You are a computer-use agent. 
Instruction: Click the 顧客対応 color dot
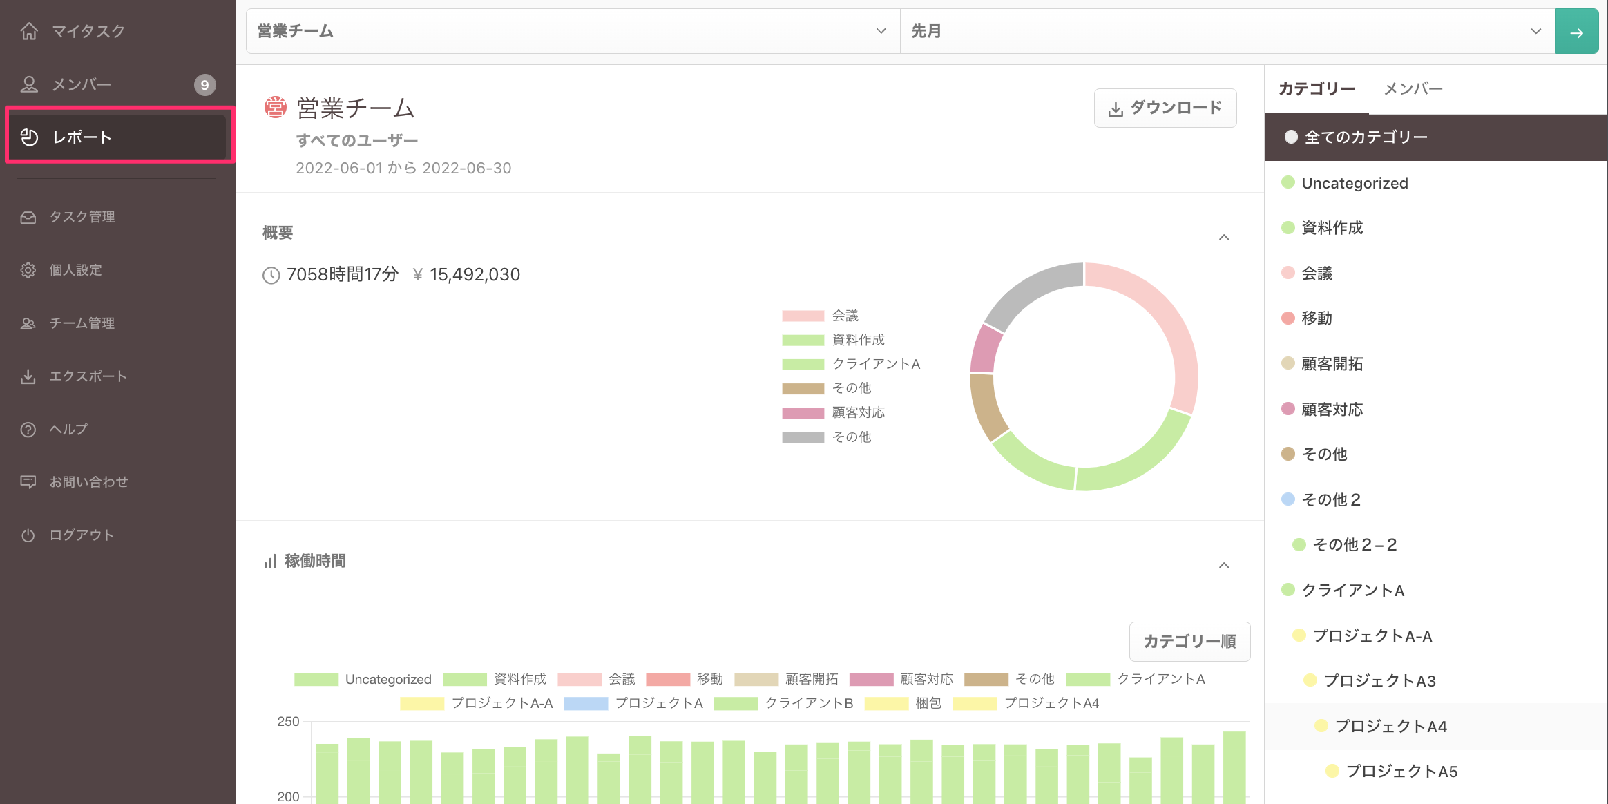(1288, 409)
